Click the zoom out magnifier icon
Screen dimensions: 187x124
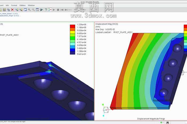point(33,10)
